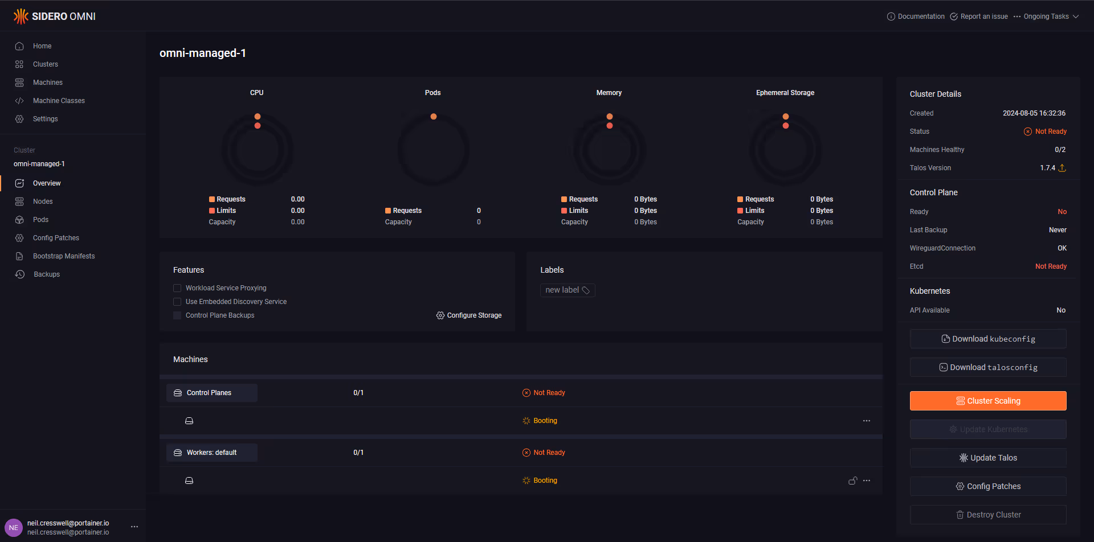
Task: Click the Machines Healthy 0/2 value
Action: (x=1060, y=150)
